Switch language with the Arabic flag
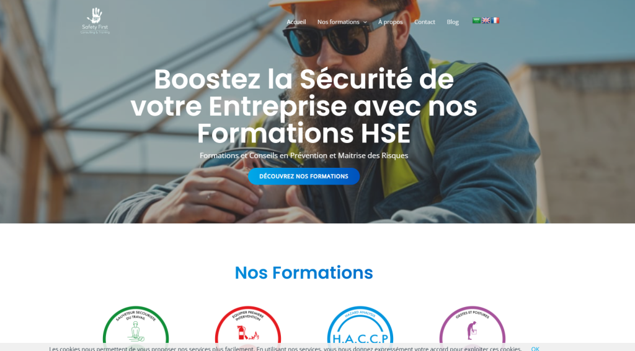Image resolution: width=635 pixels, height=351 pixels. click(x=477, y=20)
